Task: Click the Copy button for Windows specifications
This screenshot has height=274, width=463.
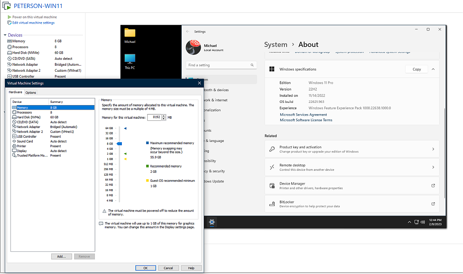Action: point(416,69)
